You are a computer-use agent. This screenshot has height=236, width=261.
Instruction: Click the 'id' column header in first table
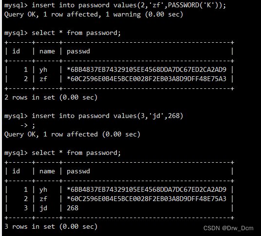(x=16, y=51)
